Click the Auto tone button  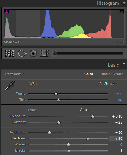(84, 110)
